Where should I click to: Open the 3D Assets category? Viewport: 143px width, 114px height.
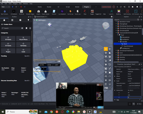[x=8, y=38]
